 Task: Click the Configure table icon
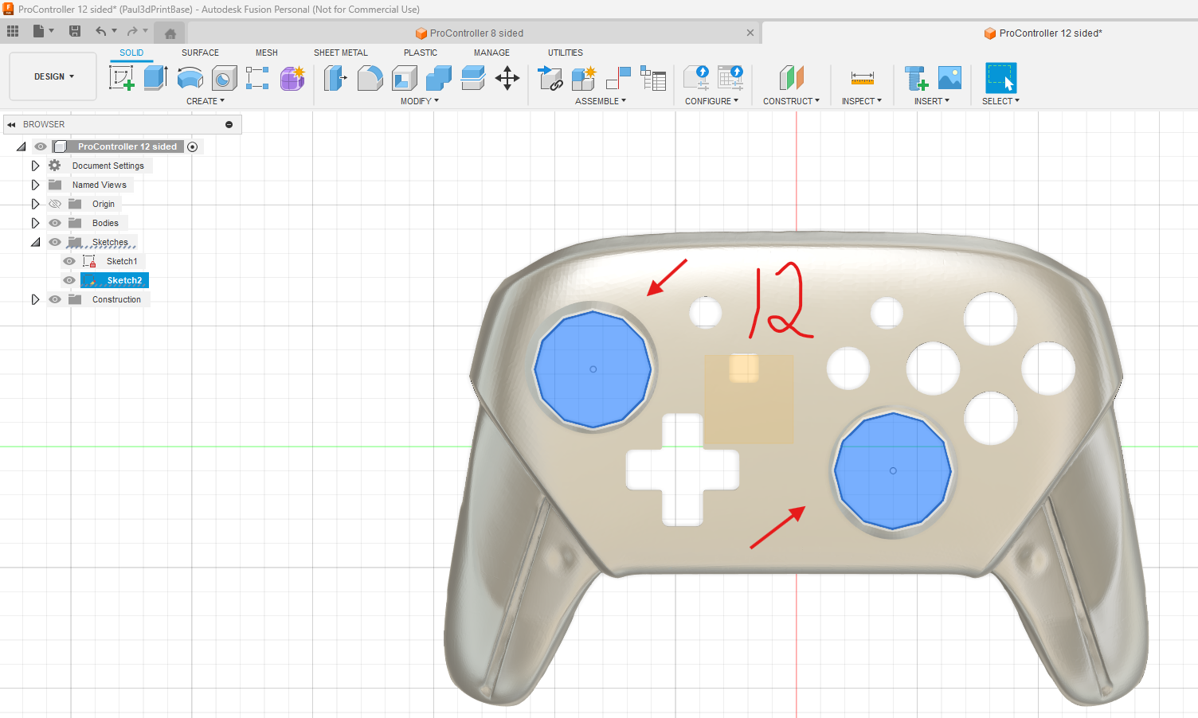[730, 78]
